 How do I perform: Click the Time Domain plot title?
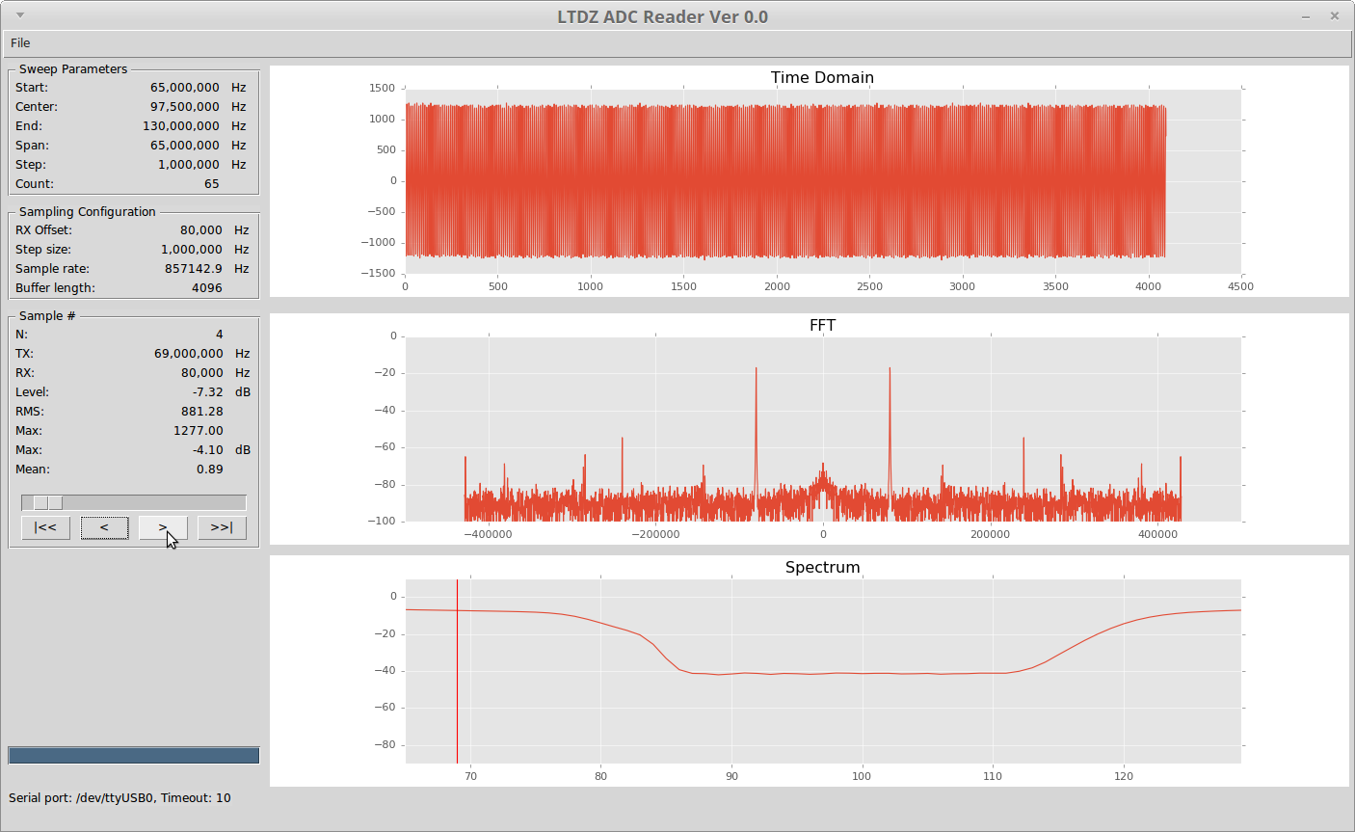(x=822, y=77)
